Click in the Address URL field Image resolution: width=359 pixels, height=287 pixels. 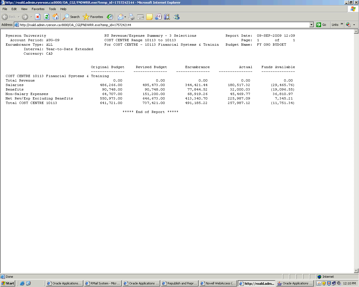click(x=163, y=25)
